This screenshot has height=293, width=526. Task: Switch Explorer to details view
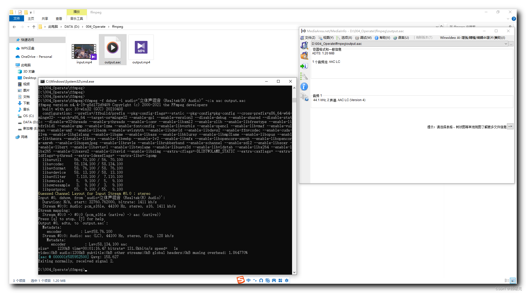507,281
